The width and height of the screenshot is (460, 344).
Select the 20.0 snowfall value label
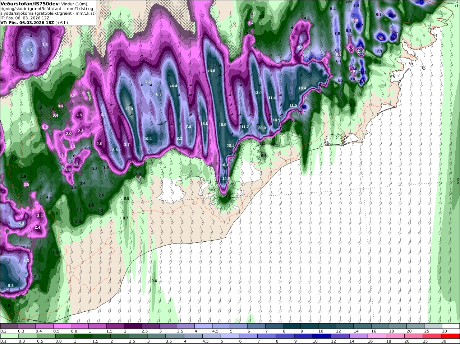click(x=262, y=128)
